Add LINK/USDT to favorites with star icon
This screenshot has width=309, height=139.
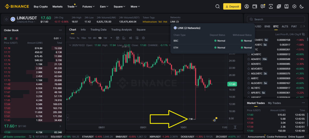pyautogui.click(x=6, y=19)
